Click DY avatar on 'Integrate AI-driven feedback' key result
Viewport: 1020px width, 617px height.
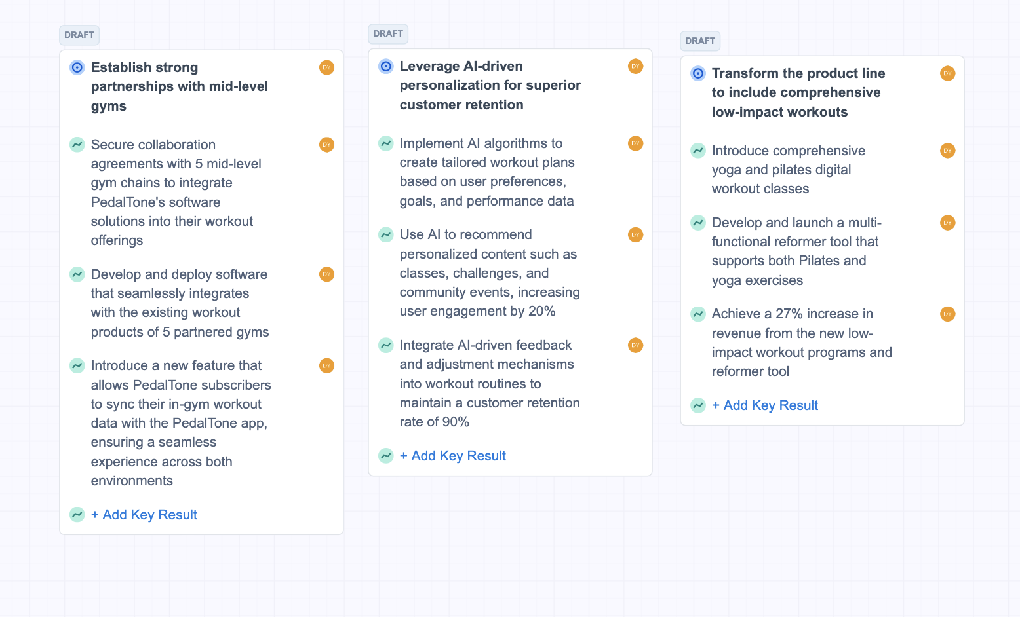pyautogui.click(x=635, y=345)
